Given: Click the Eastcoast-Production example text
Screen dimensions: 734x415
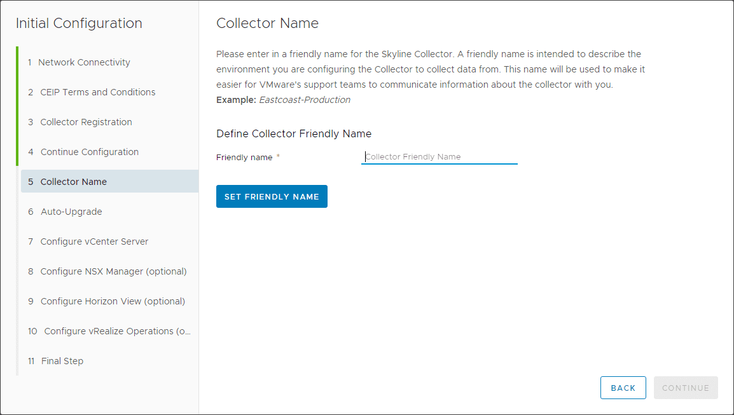Looking at the screenshot, I should click(304, 100).
